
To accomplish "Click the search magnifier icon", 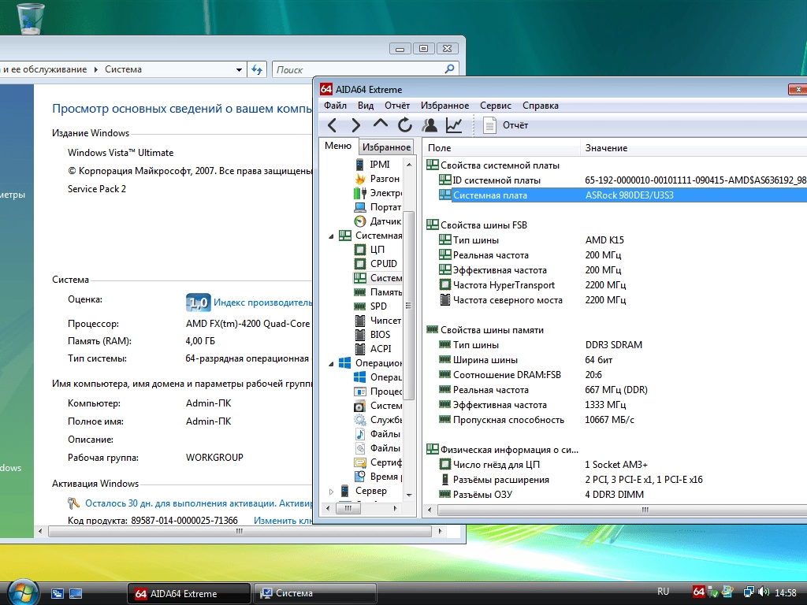I will coord(449,69).
